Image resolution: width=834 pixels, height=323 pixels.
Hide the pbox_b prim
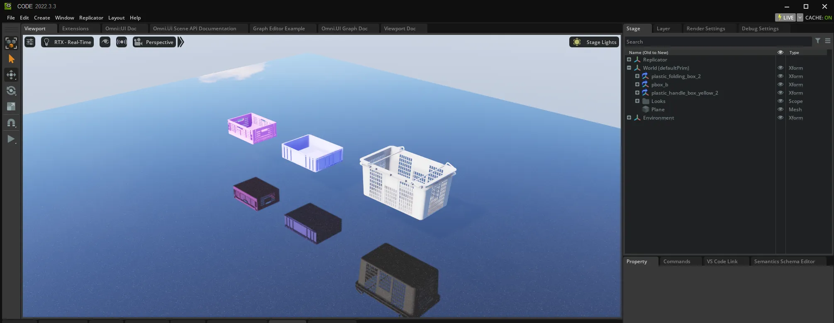(780, 84)
